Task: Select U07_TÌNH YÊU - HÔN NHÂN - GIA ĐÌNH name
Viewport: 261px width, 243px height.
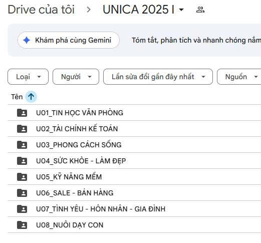Action: coord(101,209)
